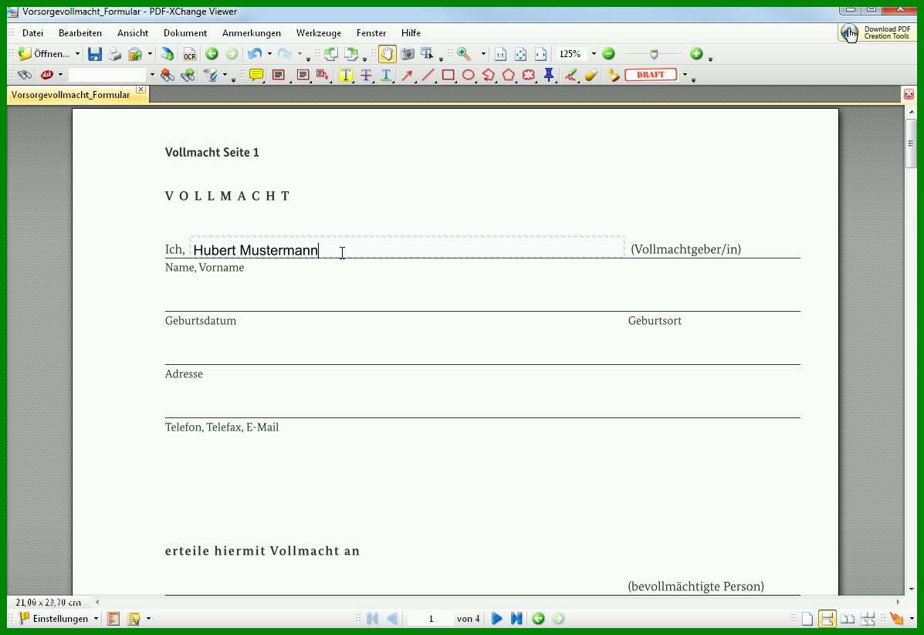Viewport: 924px width, 635px height.
Task: Click the Öffnen open file button
Action: (43, 54)
